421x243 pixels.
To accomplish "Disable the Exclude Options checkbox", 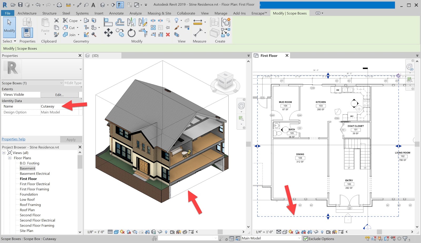I will pyautogui.click(x=306, y=239).
